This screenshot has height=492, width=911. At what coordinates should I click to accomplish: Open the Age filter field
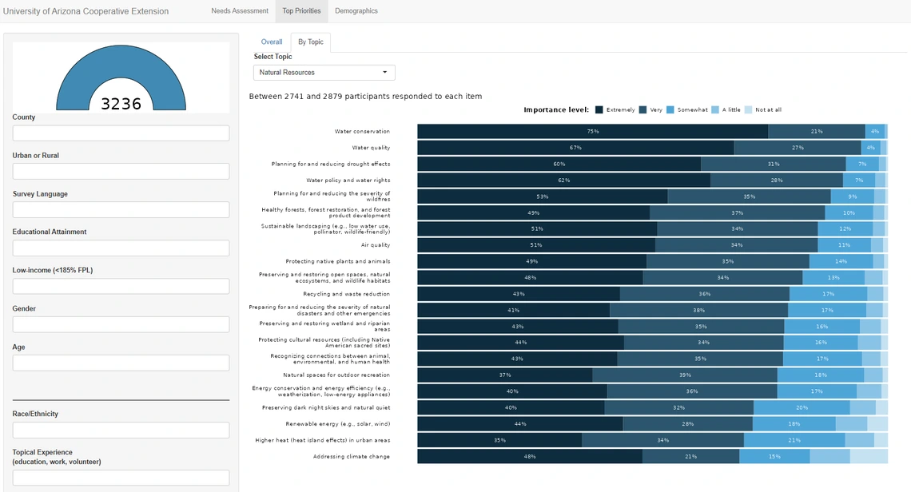[121, 363]
